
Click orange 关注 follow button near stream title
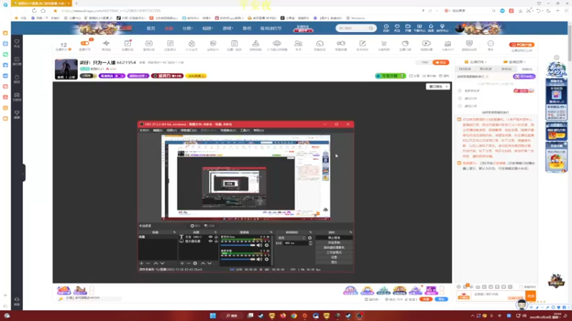[x=440, y=63]
